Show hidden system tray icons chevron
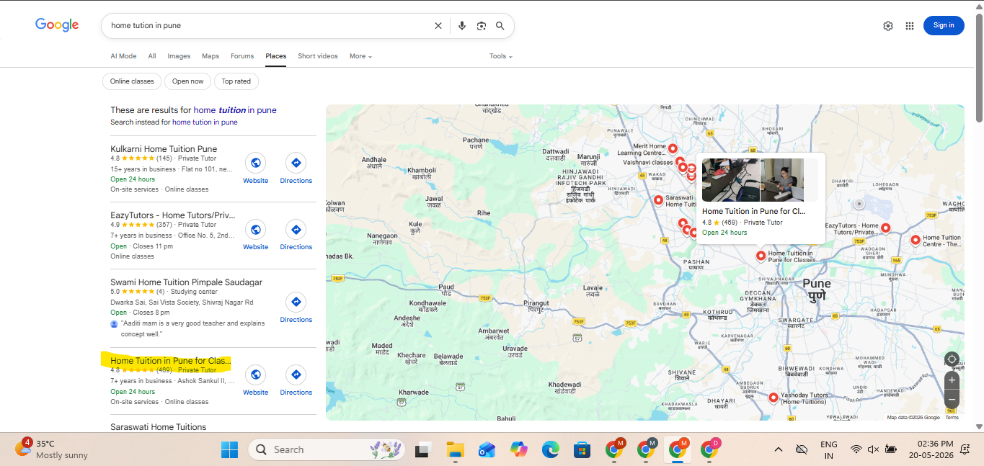Screen dimensions: 984x466 click(779, 449)
